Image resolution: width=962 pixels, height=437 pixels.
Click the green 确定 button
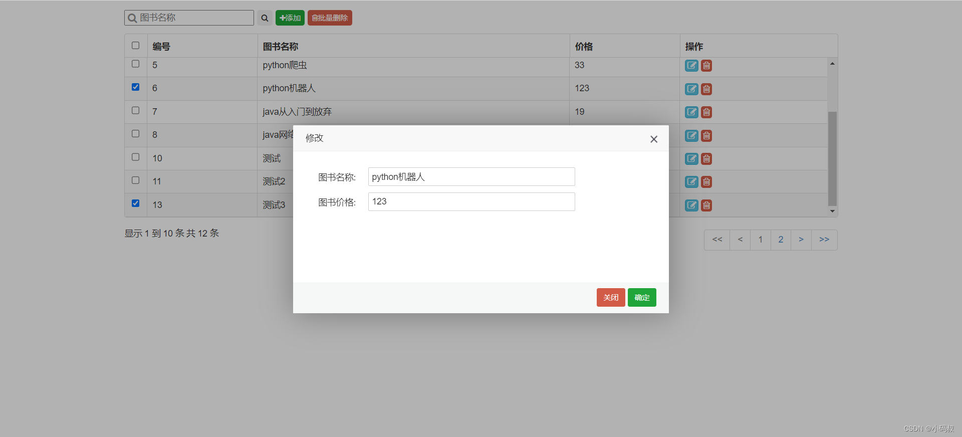pos(642,298)
